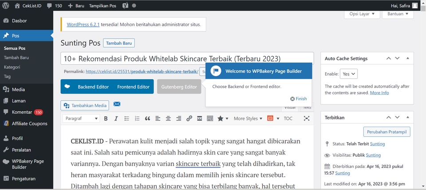
Task: Open Tag submenu under Pos
Action: 8,77
